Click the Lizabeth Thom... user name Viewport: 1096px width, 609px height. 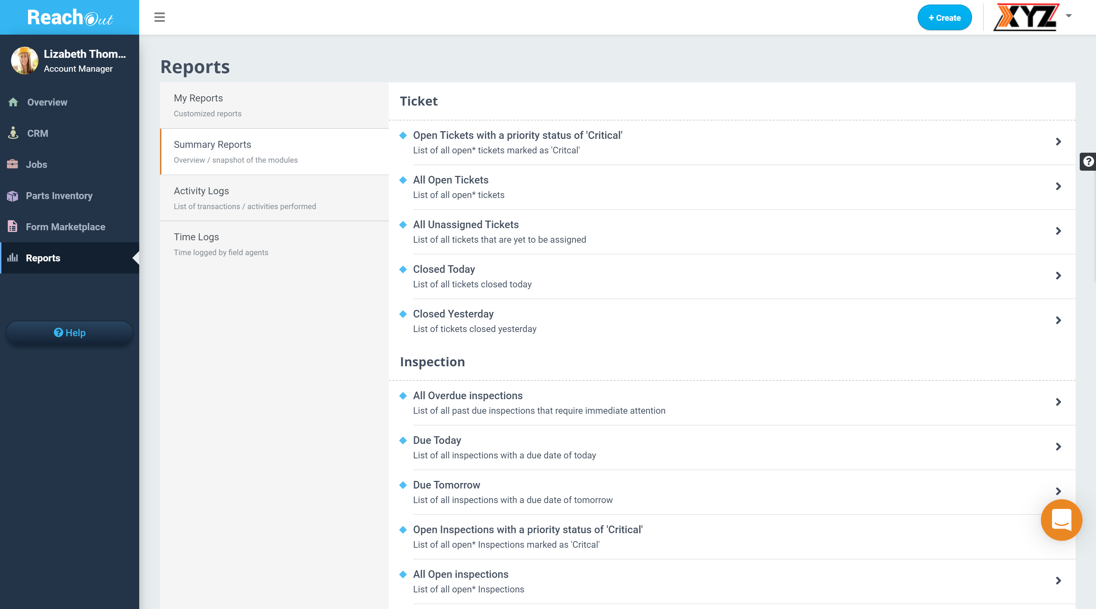click(x=85, y=54)
